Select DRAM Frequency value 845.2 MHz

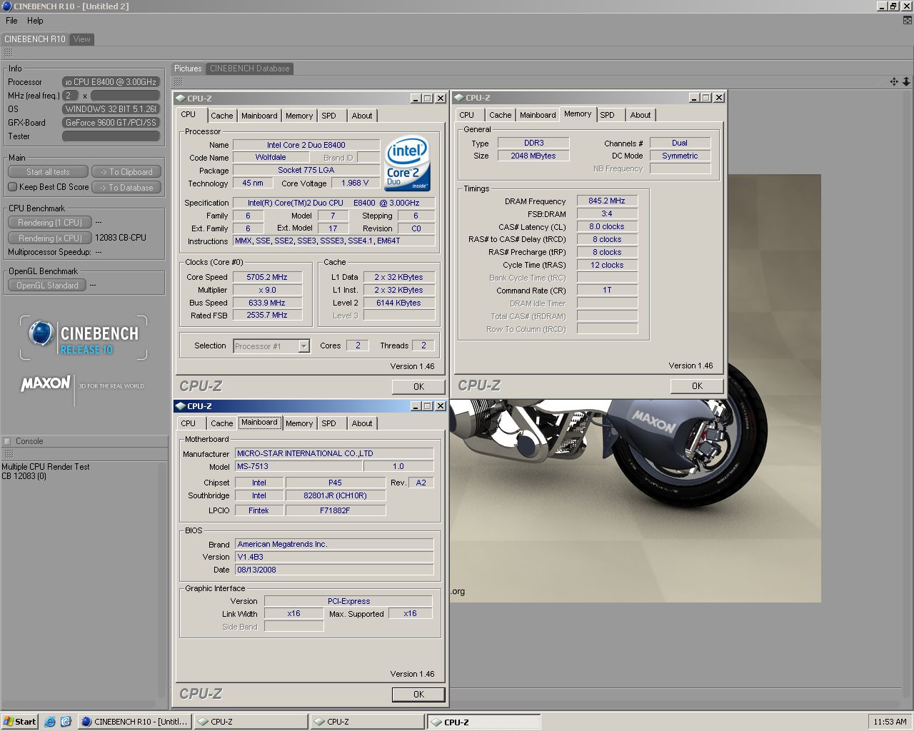click(607, 201)
